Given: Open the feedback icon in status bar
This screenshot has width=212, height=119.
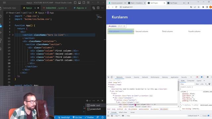Looking at the screenshot, I should [x=98, y=117].
